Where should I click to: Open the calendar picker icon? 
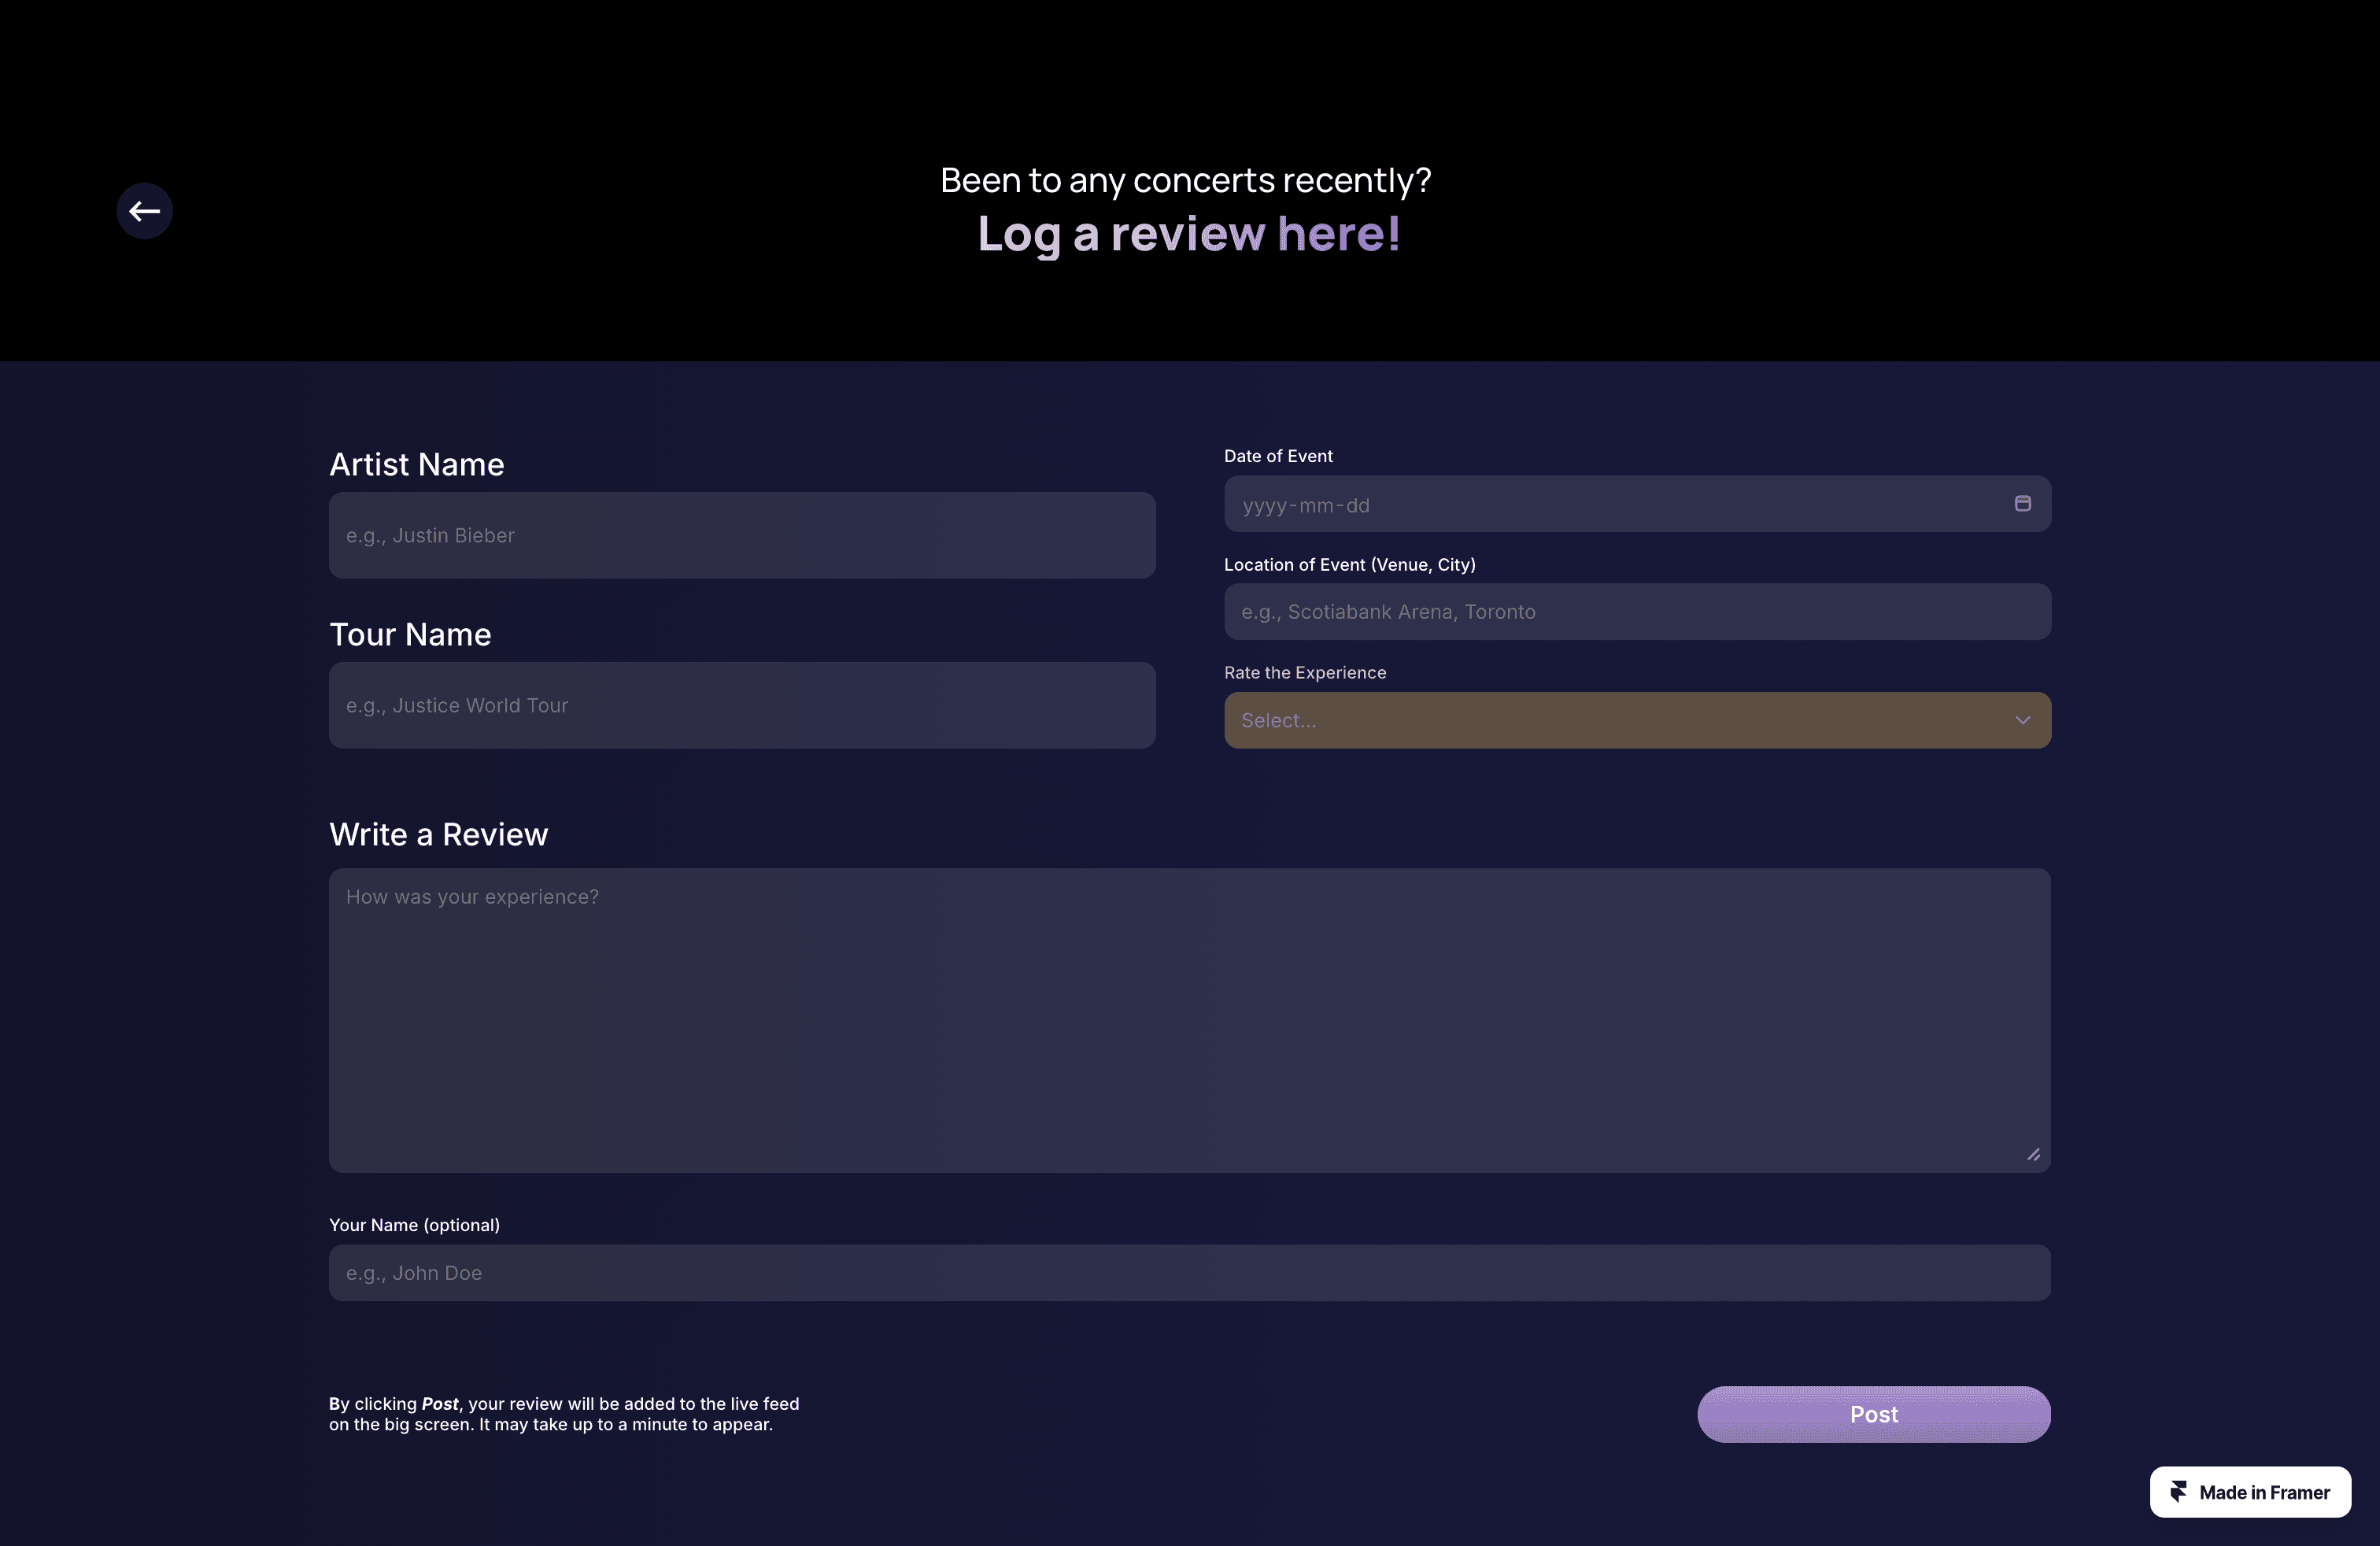coord(2022,504)
